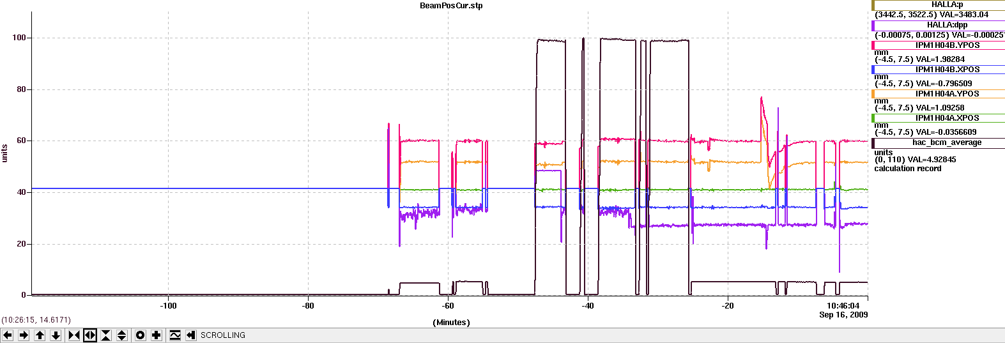The width and height of the screenshot is (1005, 343).
Task: Select the hac_bcm_average legend entry
Action: (x=939, y=143)
